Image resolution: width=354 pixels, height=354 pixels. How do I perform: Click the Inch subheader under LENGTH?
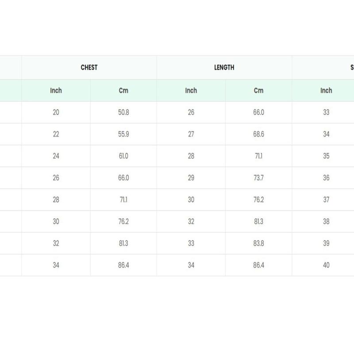coord(191,90)
